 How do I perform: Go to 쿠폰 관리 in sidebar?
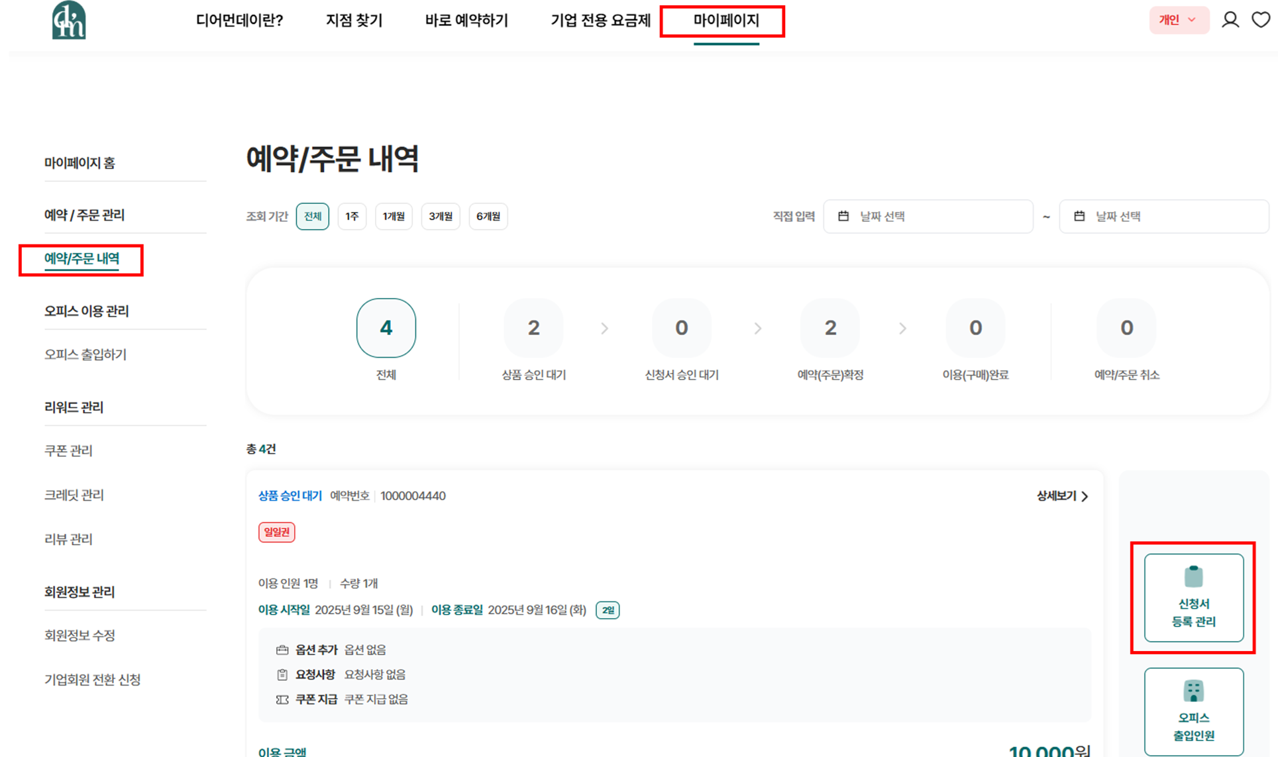click(68, 451)
